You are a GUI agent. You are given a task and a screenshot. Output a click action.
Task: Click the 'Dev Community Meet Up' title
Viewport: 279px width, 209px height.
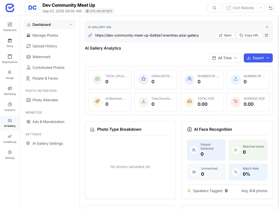point(69,5)
